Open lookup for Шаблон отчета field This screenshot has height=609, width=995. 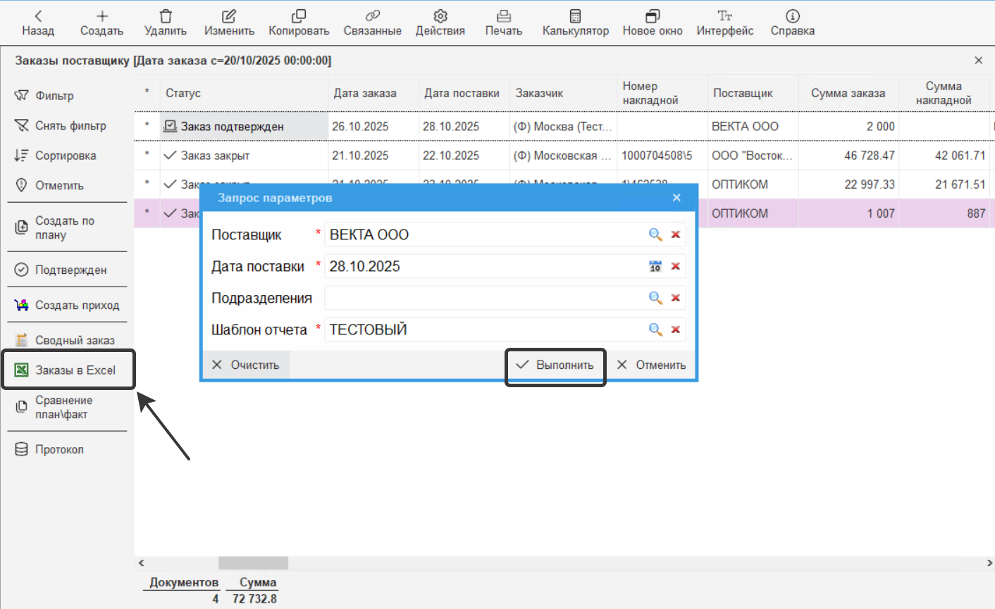[x=655, y=329]
